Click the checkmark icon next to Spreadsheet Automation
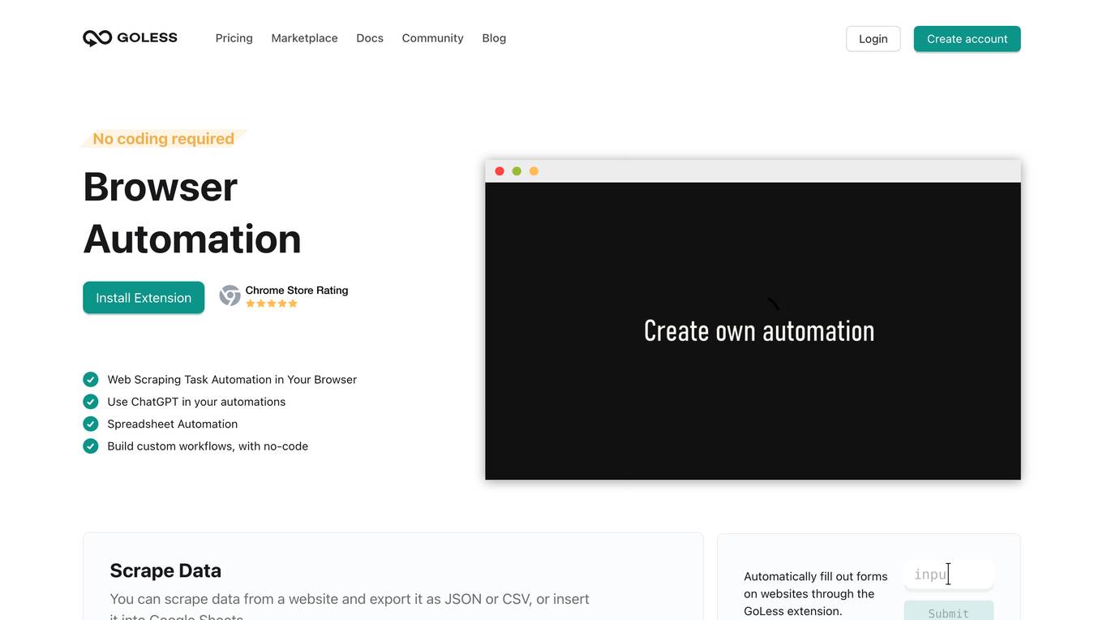This screenshot has height=620, width=1103. pyautogui.click(x=91, y=424)
